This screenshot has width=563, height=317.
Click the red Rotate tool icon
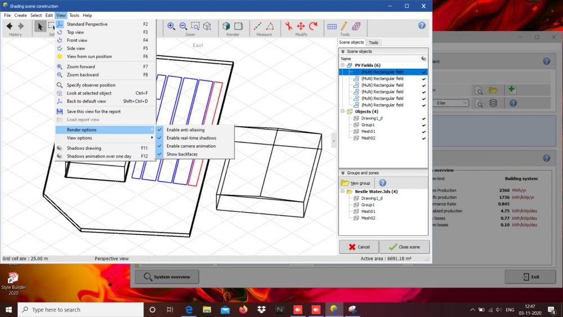313,26
